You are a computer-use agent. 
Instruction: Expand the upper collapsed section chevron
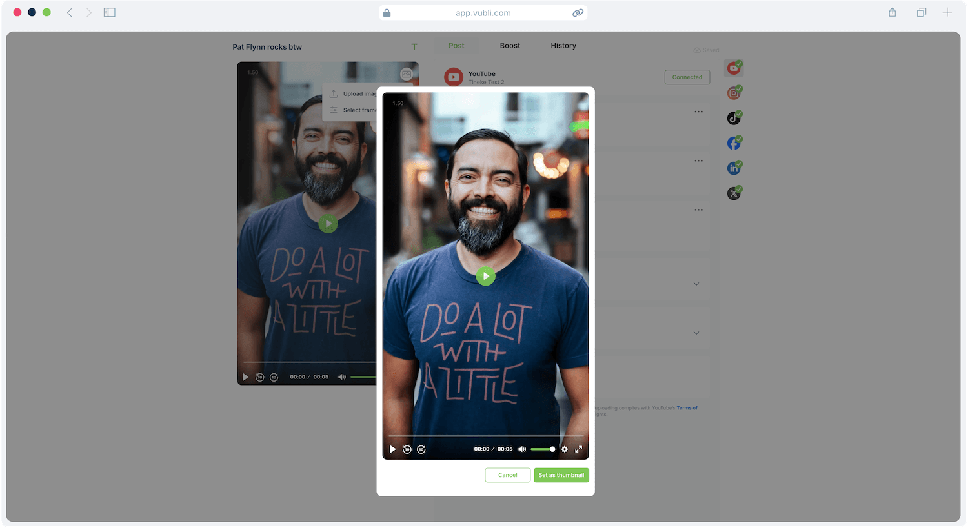[696, 284]
